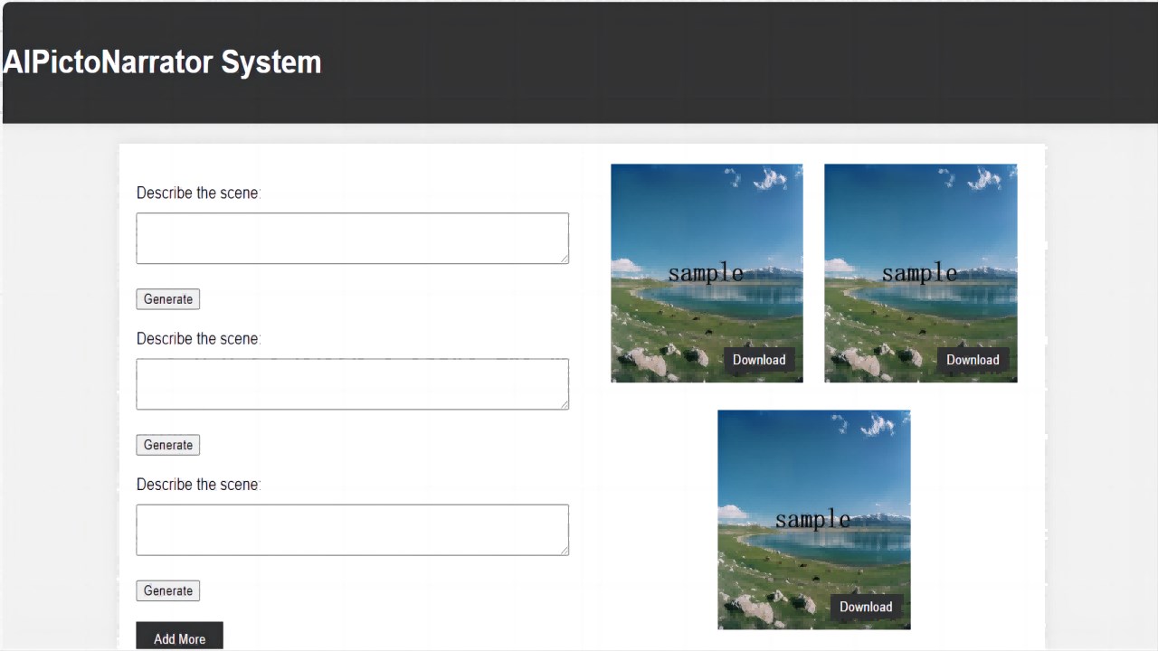Click the second Generate button
The width and height of the screenshot is (1158, 651).
(168, 445)
